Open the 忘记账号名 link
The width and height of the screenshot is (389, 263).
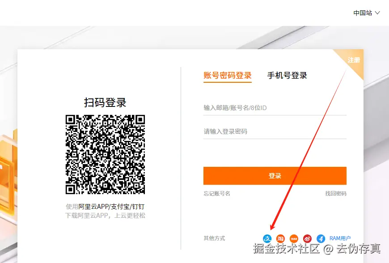(217, 194)
